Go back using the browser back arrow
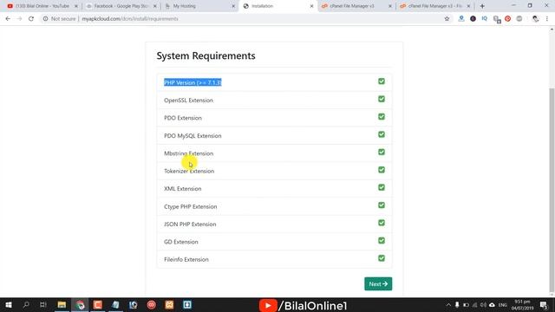The height and width of the screenshot is (312, 555). pyautogui.click(x=8, y=19)
